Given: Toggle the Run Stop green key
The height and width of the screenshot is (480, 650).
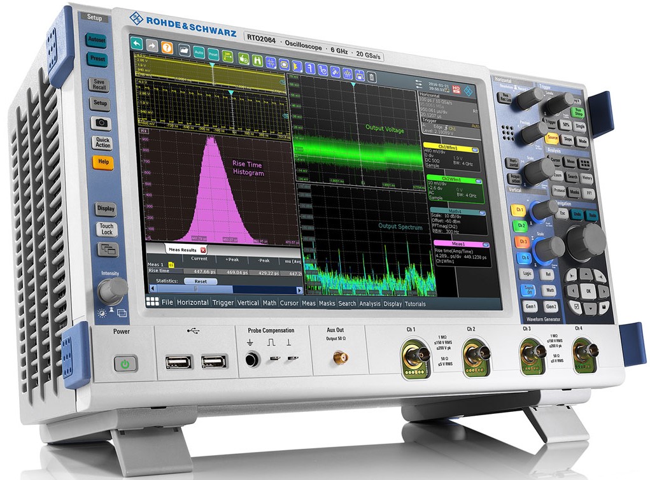Looking at the screenshot, I should click(x=578, y=112).
